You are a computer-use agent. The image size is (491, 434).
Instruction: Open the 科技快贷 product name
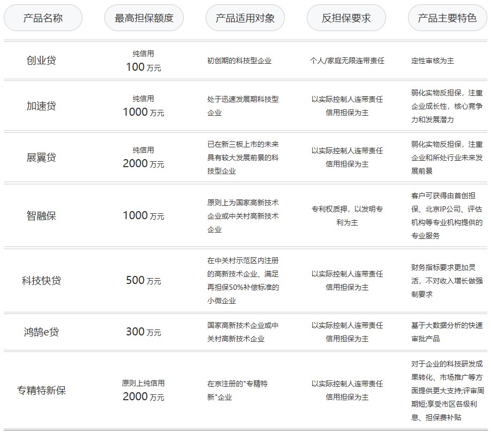coord(41,280)
